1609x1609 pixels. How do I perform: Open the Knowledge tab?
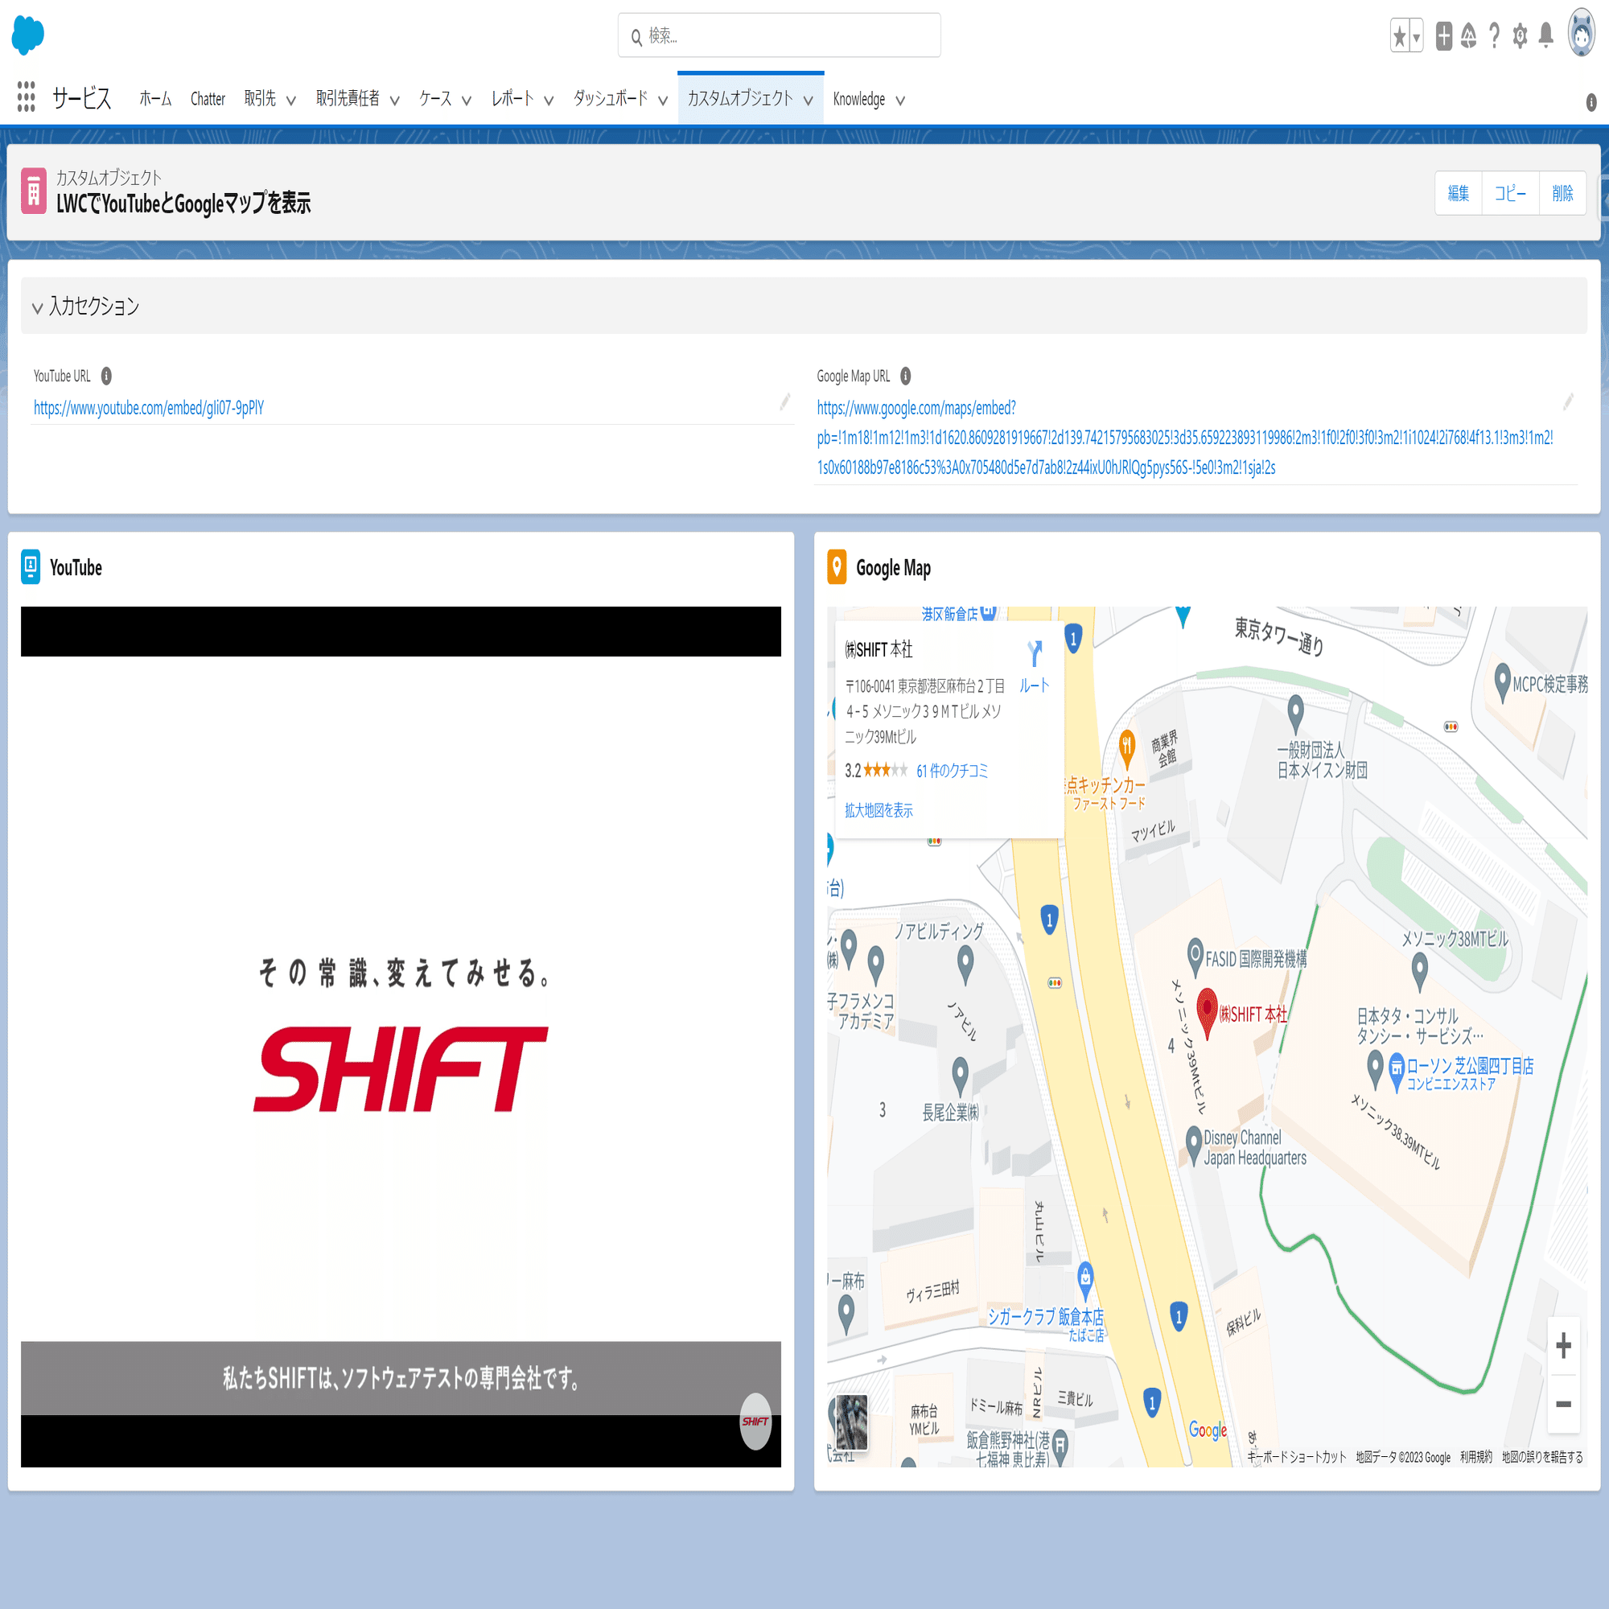click(x=858, y=99)
